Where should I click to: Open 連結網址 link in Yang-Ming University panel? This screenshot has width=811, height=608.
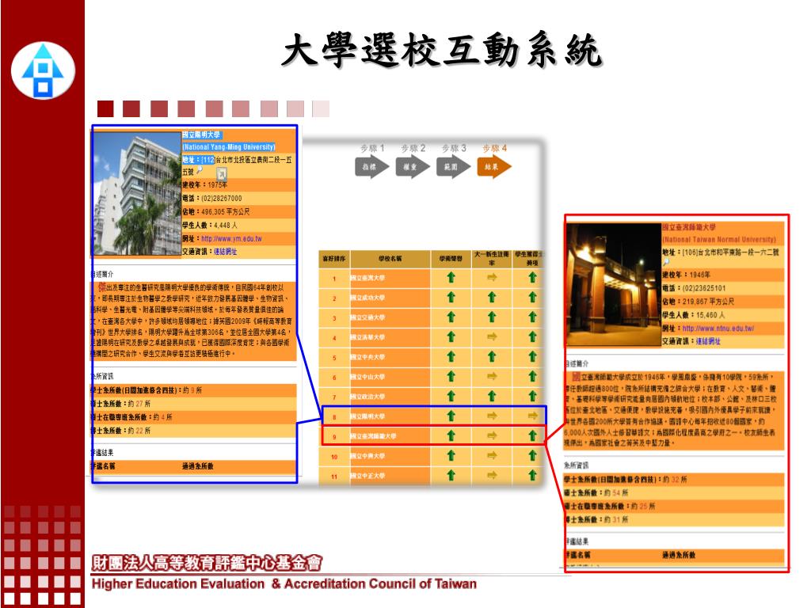click(226, 252)
